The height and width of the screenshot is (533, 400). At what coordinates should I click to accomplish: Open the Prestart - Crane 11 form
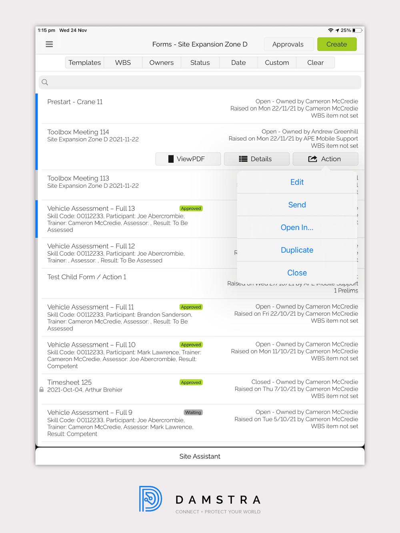200,108
